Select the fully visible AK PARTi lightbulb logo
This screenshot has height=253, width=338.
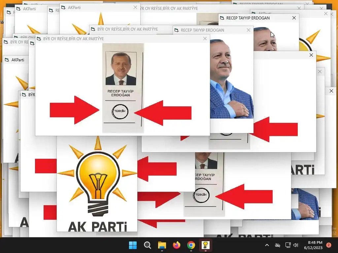tap(97, 184)
